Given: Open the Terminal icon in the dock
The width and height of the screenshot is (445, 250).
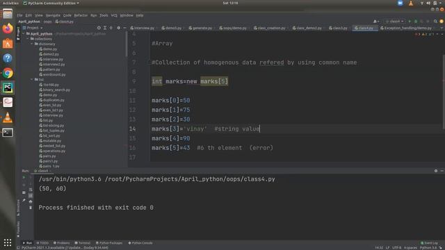Looking at the screenshot, I should [8, 133].
